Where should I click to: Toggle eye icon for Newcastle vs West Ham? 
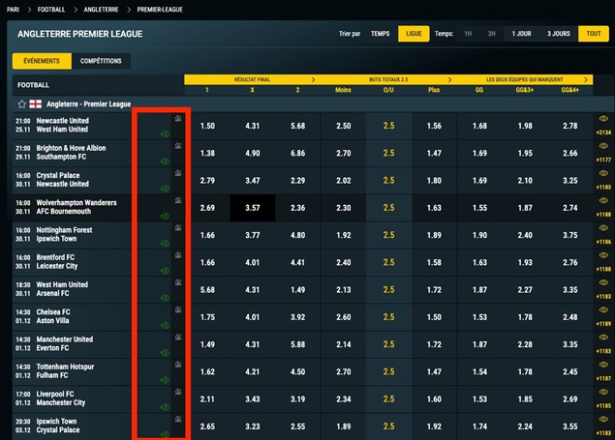point(603,119)
